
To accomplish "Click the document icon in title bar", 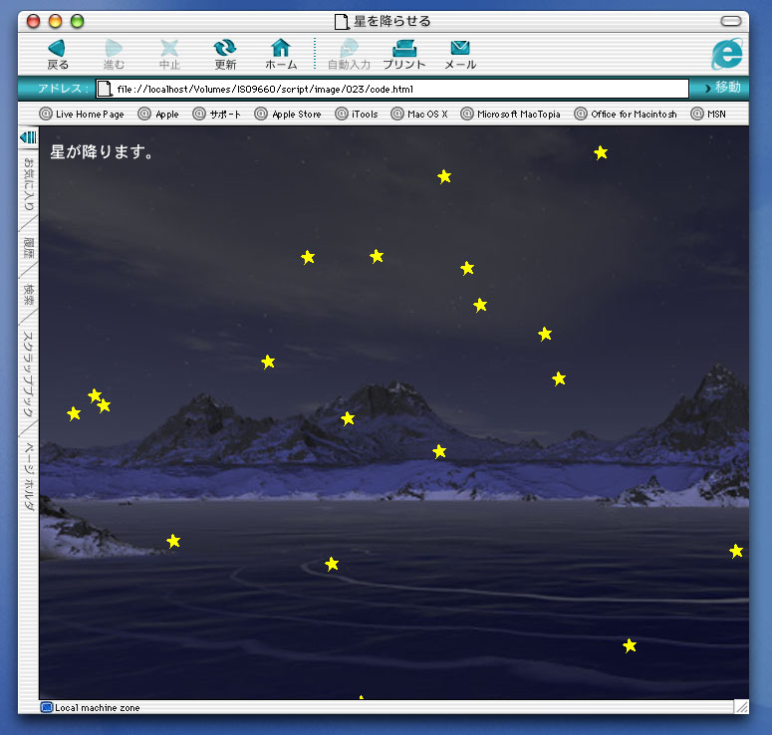I will pyautogui.click(x=341, y=22).
